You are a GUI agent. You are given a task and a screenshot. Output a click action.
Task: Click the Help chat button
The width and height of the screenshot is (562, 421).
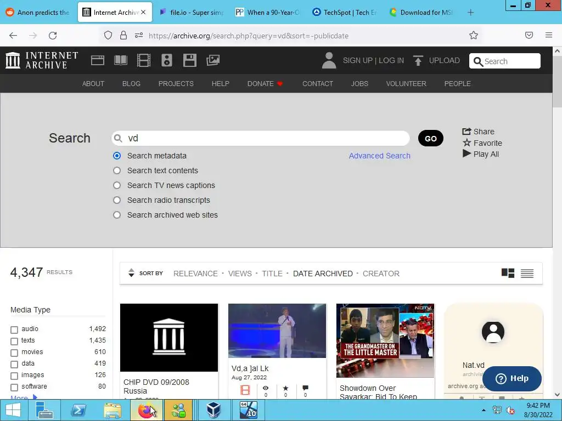coord(512,378)
